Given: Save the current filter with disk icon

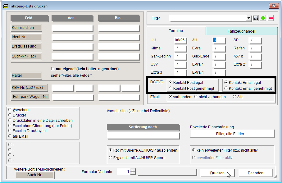Looking at the screenshot, I should pyautogui.click(x=256, y=18).
